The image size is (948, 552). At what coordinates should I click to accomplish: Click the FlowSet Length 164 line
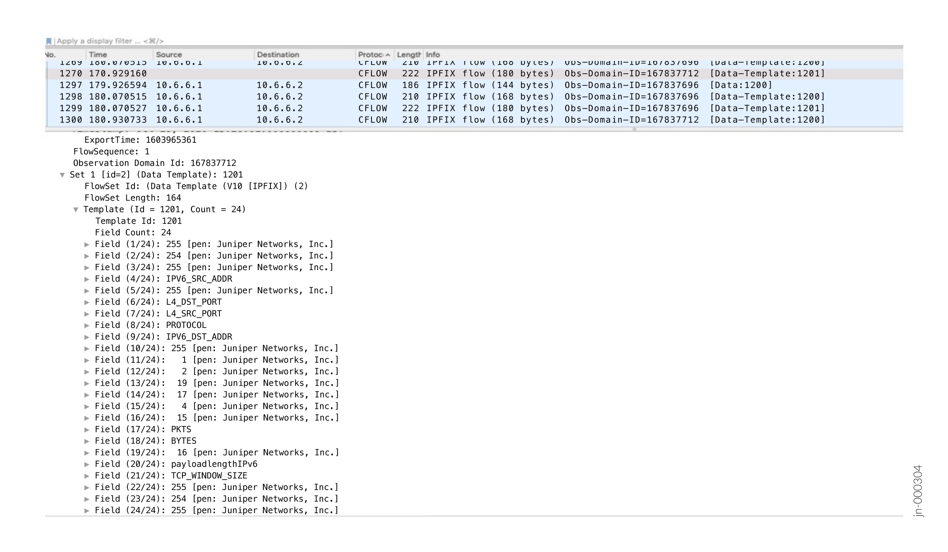point(133,198)
